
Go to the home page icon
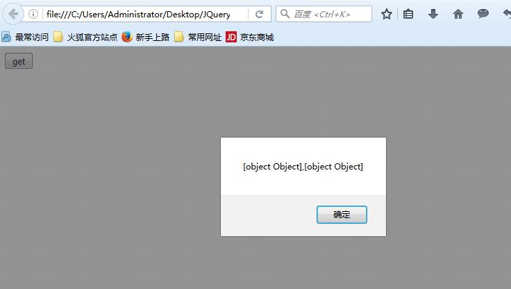pyautogui.click(x=458, y=14)
